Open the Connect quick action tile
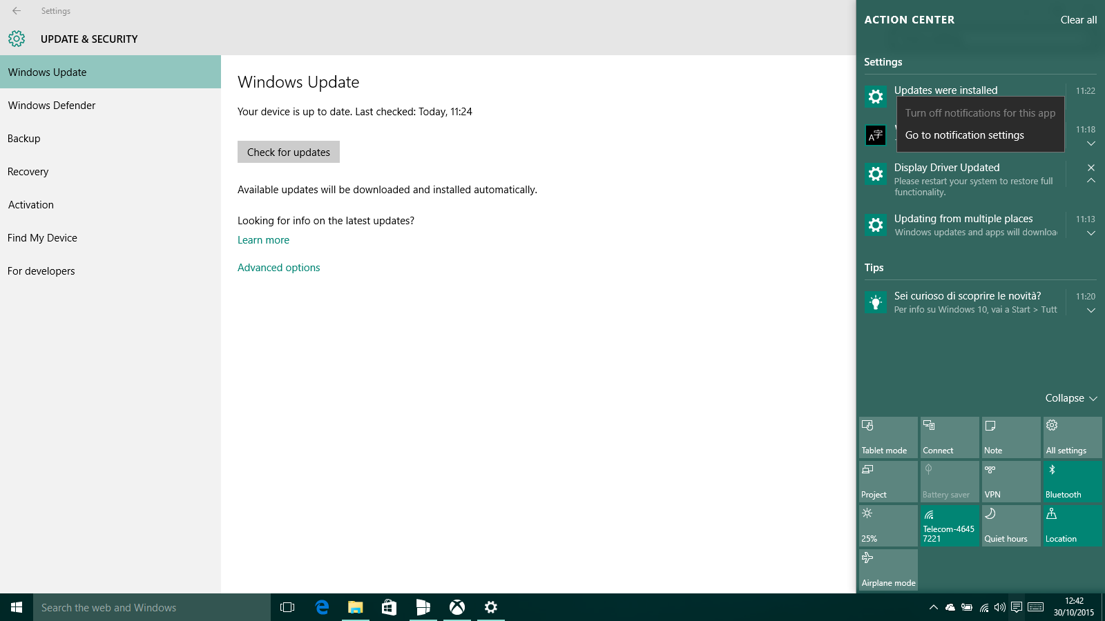This screenshot has height=621, width=1105. pyautogui.click(x=950, y=437)
